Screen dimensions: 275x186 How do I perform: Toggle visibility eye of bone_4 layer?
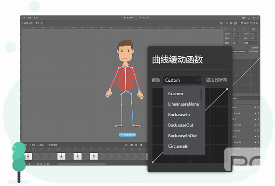pyautogui.click(x=258, y=113)
